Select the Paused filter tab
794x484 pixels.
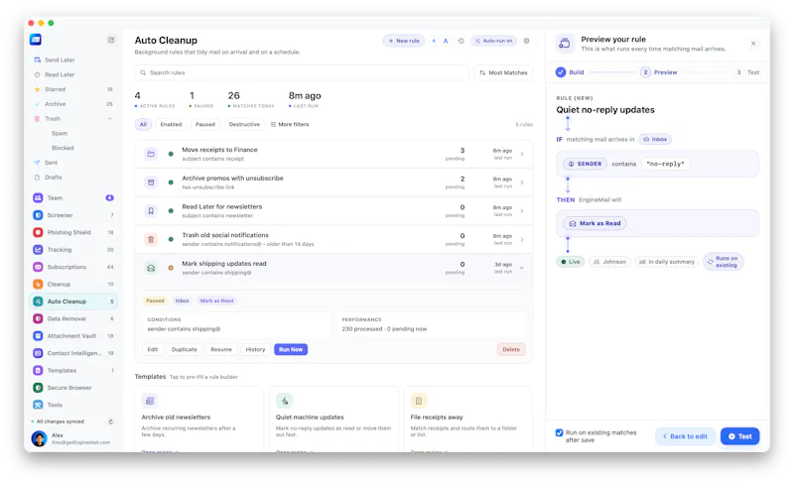pos(205,125)
